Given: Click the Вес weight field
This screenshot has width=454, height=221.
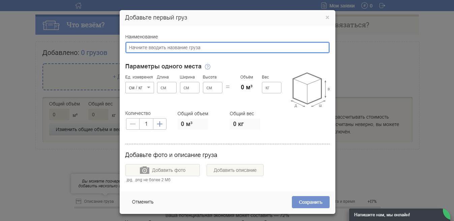Looking at the screenshot, I should click(272, 88).
